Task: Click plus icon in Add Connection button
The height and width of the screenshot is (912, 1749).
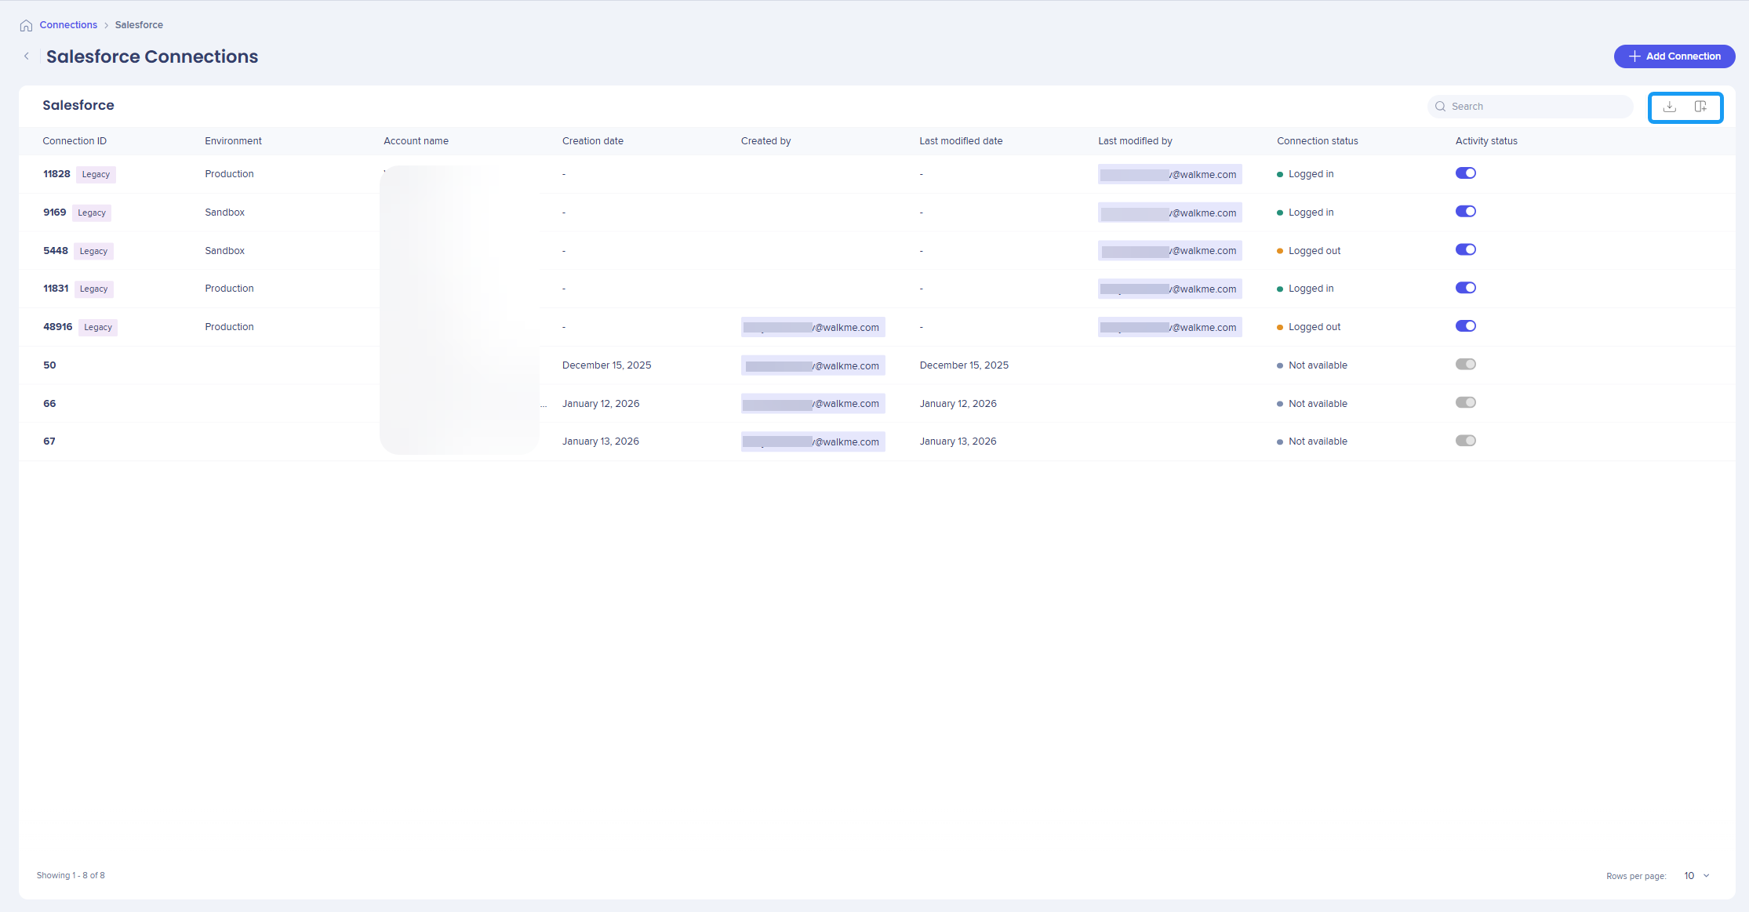Action: click(1634, 56)
